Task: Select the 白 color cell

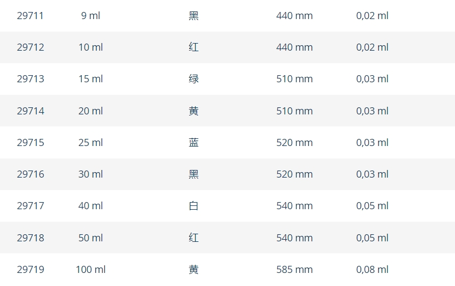Action: click(194, 206)
